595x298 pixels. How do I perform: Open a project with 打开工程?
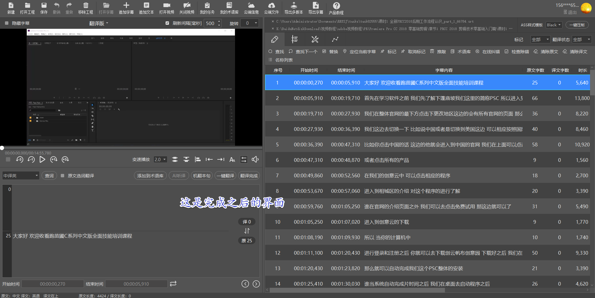click(x=27, y=8)
